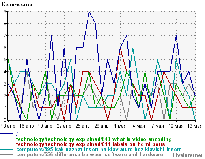Click the gray legend line swatch
The width and height of the screenshot is (205, 159).
(x=7, y=154)
